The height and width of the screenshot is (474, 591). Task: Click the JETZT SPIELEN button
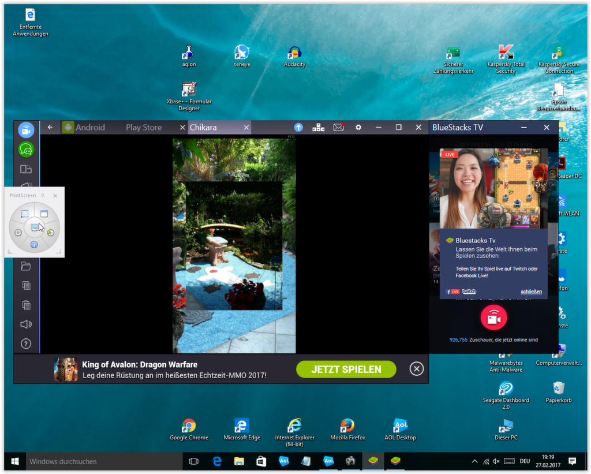coord(346,370)
